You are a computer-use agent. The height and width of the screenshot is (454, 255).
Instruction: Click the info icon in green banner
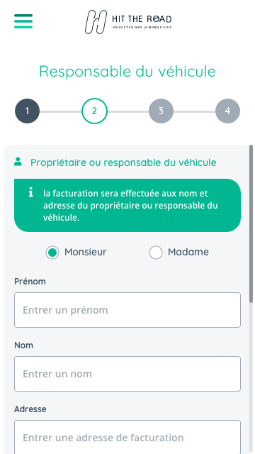pos(30,192)
